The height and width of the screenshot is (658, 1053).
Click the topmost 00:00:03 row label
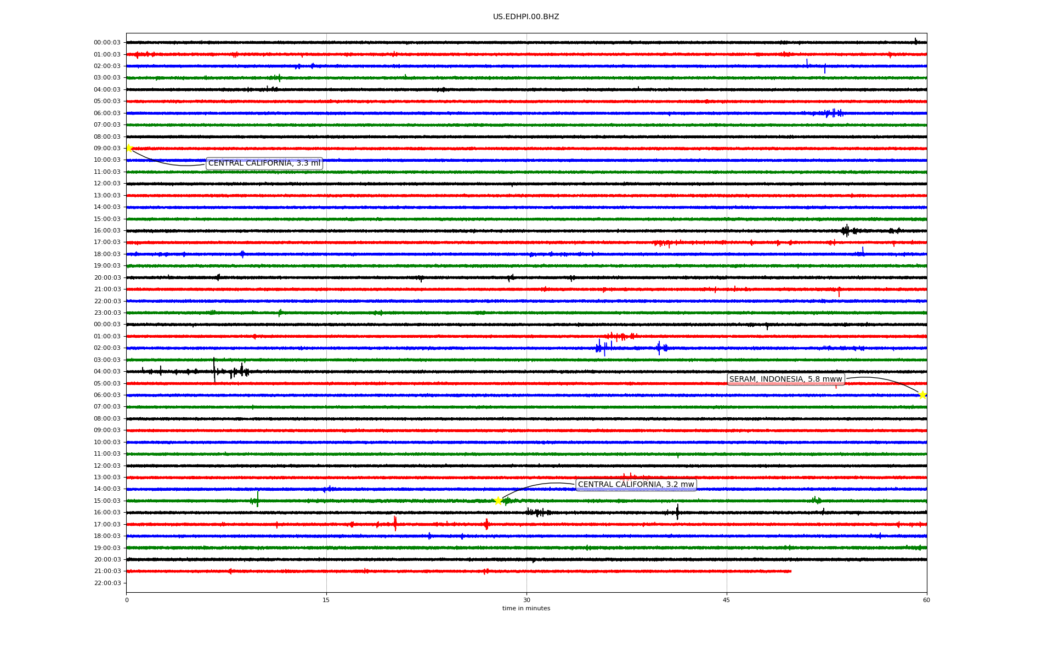[x=107, y=43]
